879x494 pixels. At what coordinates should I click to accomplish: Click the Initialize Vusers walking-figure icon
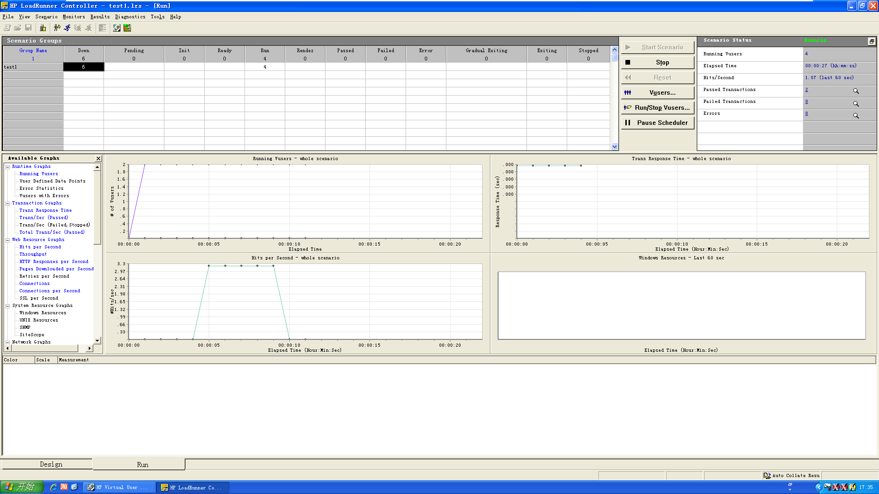[57, 28]
